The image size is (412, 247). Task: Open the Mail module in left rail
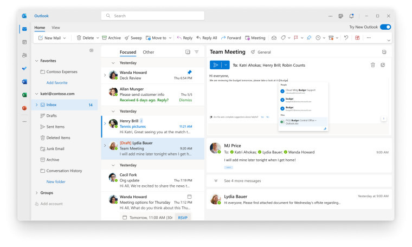click(24, 29)
